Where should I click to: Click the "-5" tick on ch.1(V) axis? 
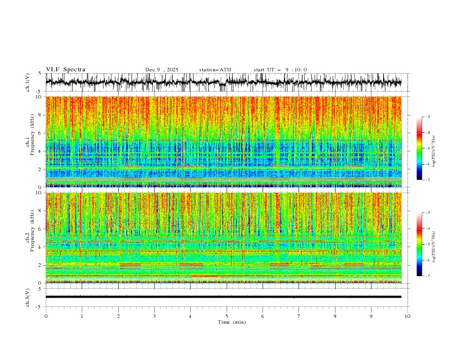(39, 92)
